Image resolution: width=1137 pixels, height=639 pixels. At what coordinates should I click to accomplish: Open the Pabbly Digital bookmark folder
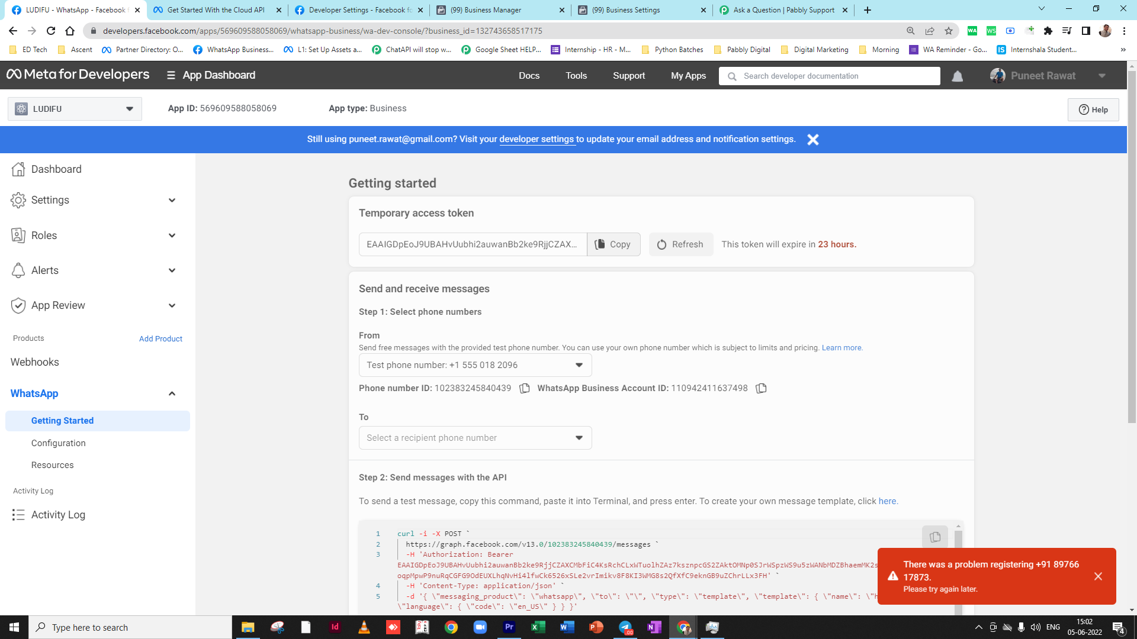click(x=743, y=50)
